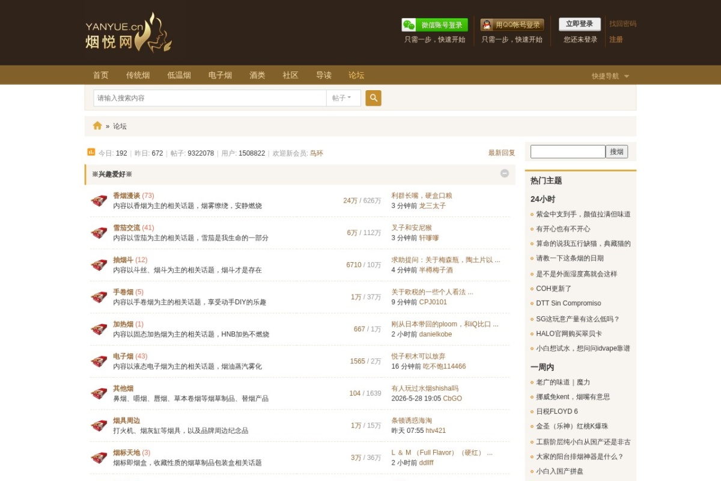Click the forum icon beside 加热烟

point(99,329)
